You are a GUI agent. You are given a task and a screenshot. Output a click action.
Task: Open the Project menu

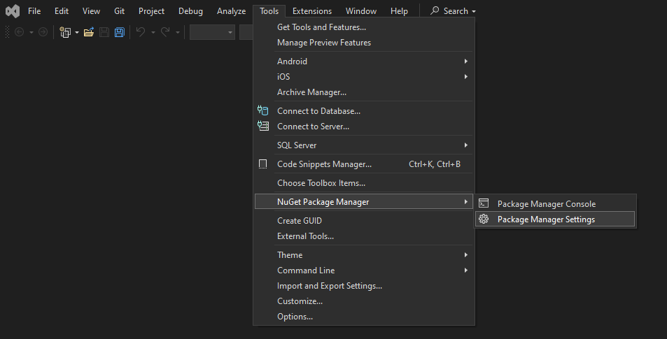[151, 11]
